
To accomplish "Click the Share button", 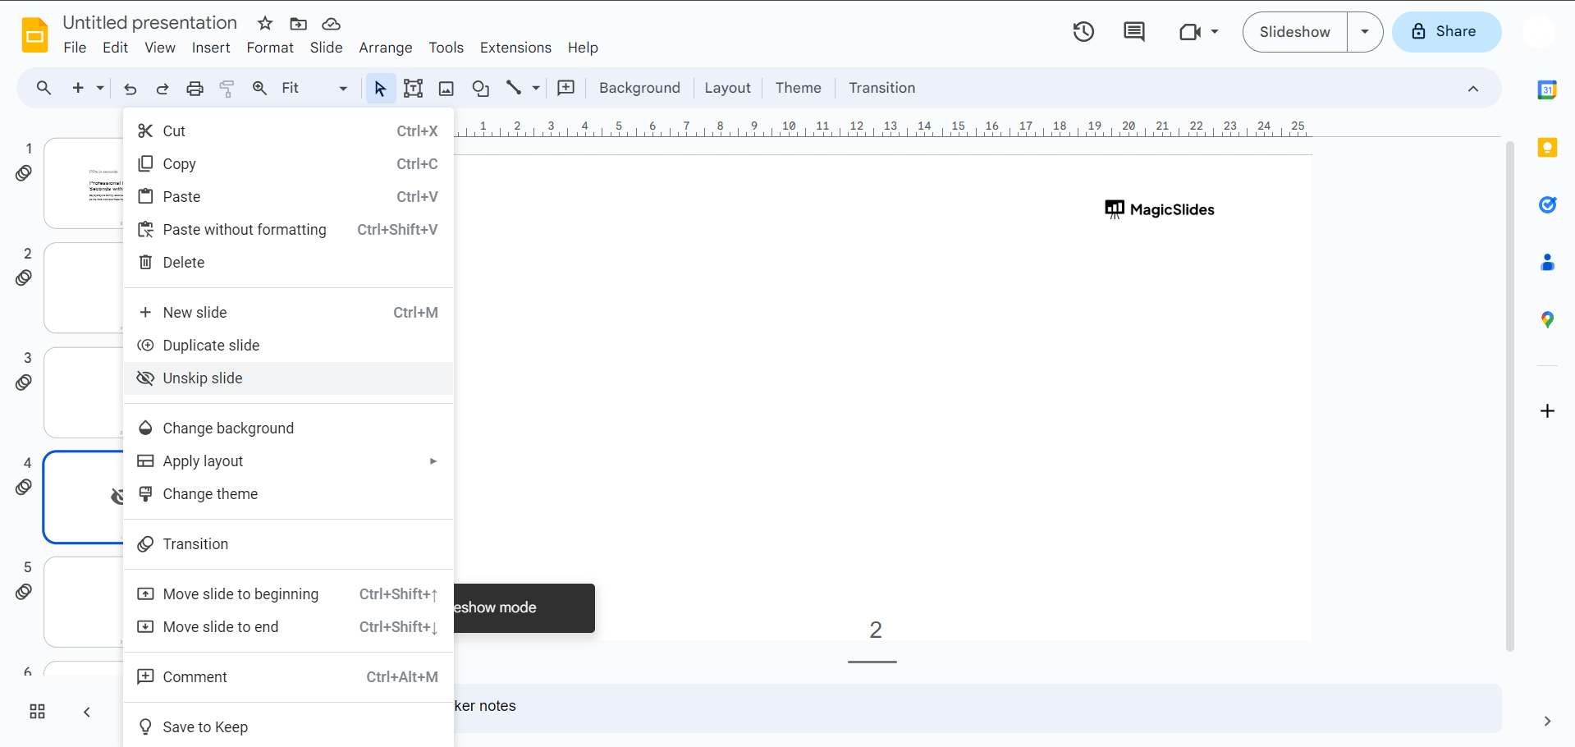I will click(1446, 32).
